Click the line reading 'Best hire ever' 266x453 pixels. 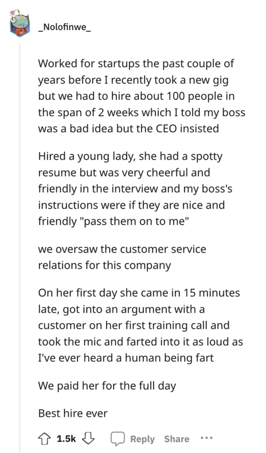click(72, 413)
